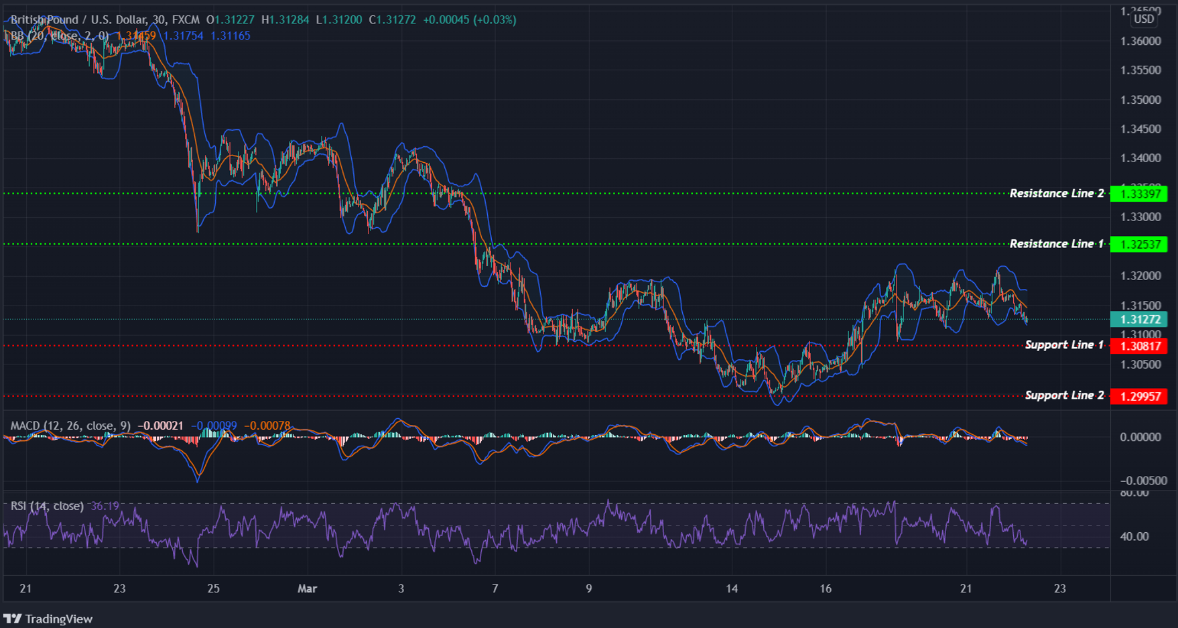The image size is (1178, 628).
Task: Click the RSI value 36.19
Action: click(x=104, y=506)
